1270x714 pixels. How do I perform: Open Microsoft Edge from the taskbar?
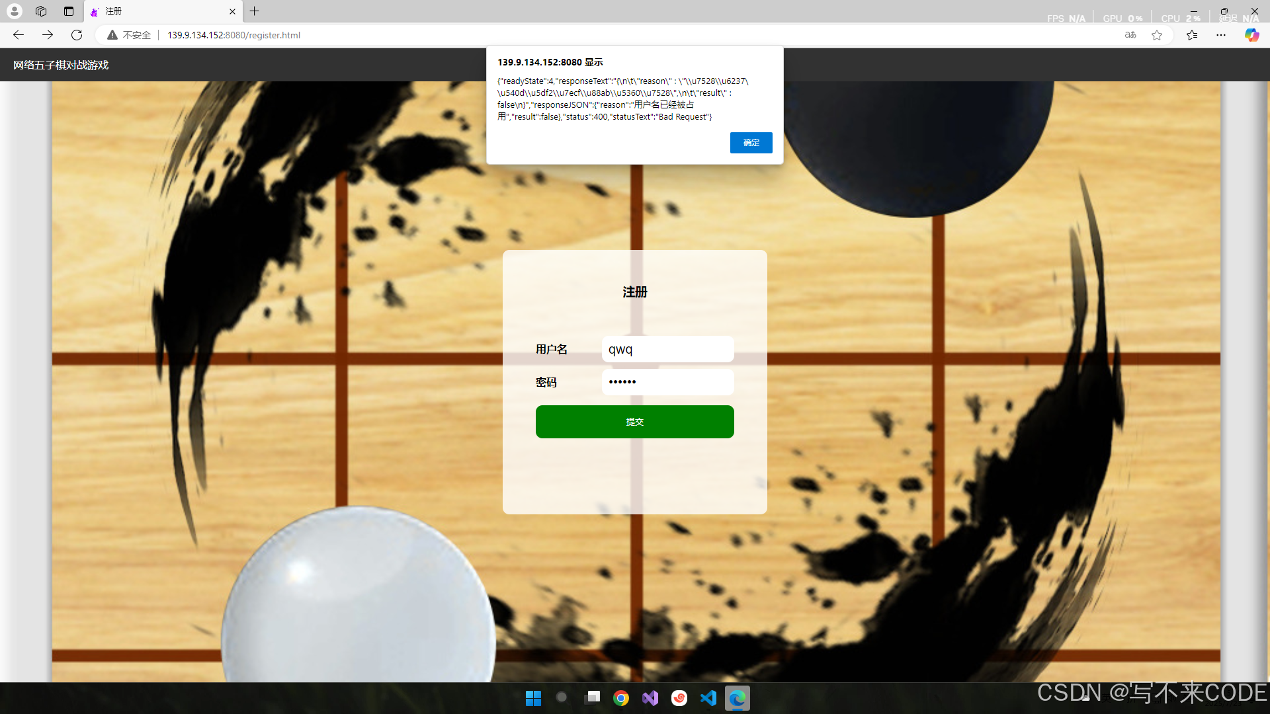(x=738, y=698)
